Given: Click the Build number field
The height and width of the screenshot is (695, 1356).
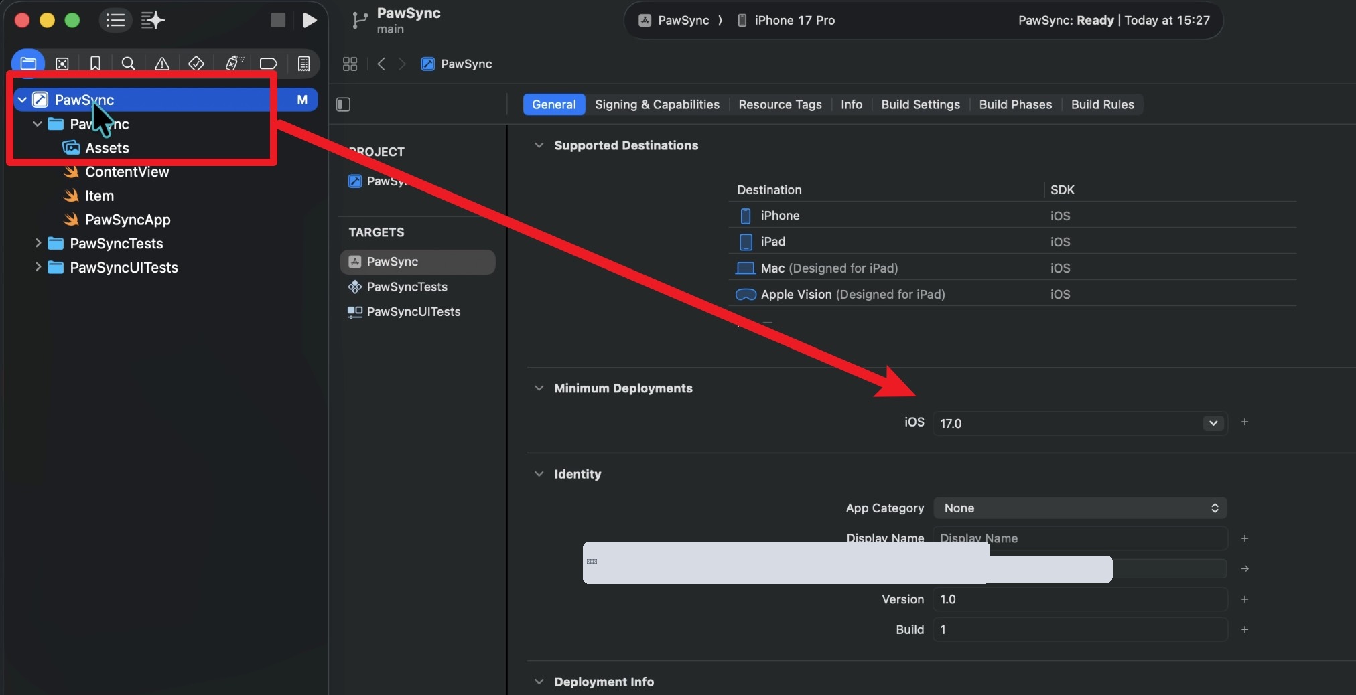Looking at the screenshot, I should click(1080, 629).
